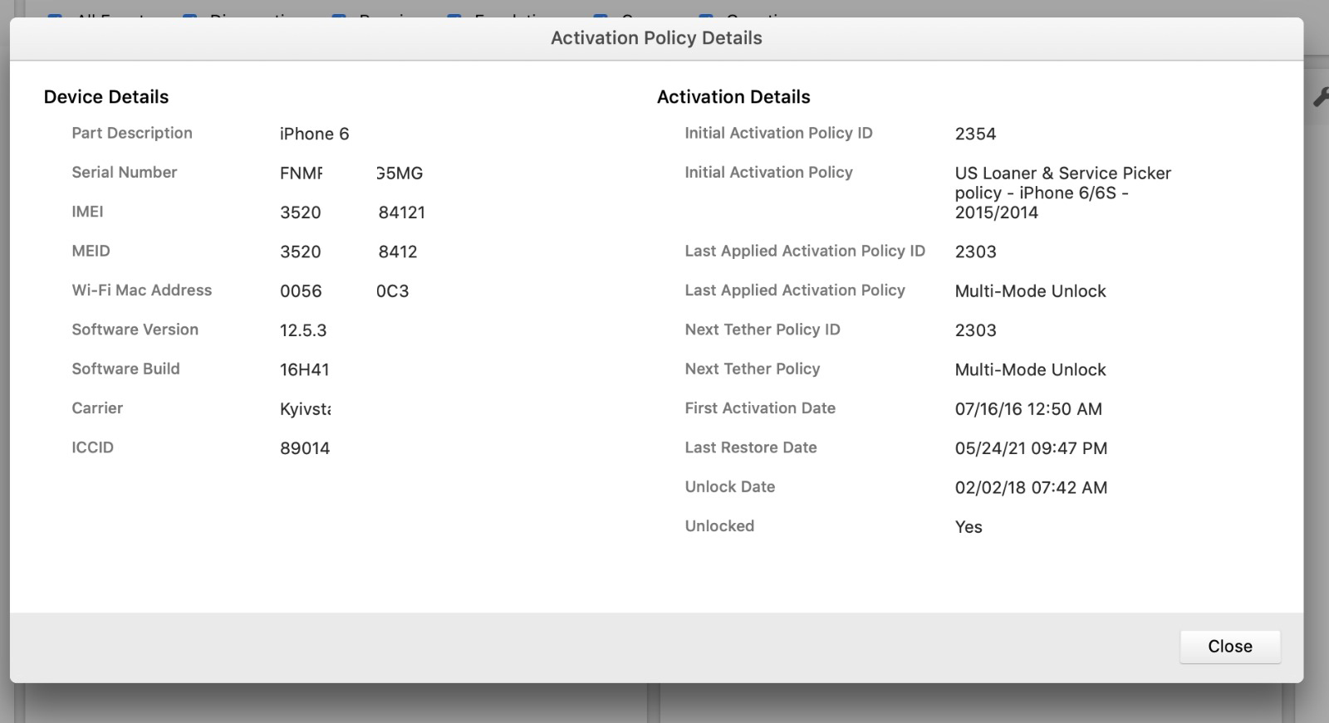This screenshot has width=1329, height=723.
Task: Select Next Tether Policy 'Multi-Mode Unlock' value
Action: [1030, 369]
